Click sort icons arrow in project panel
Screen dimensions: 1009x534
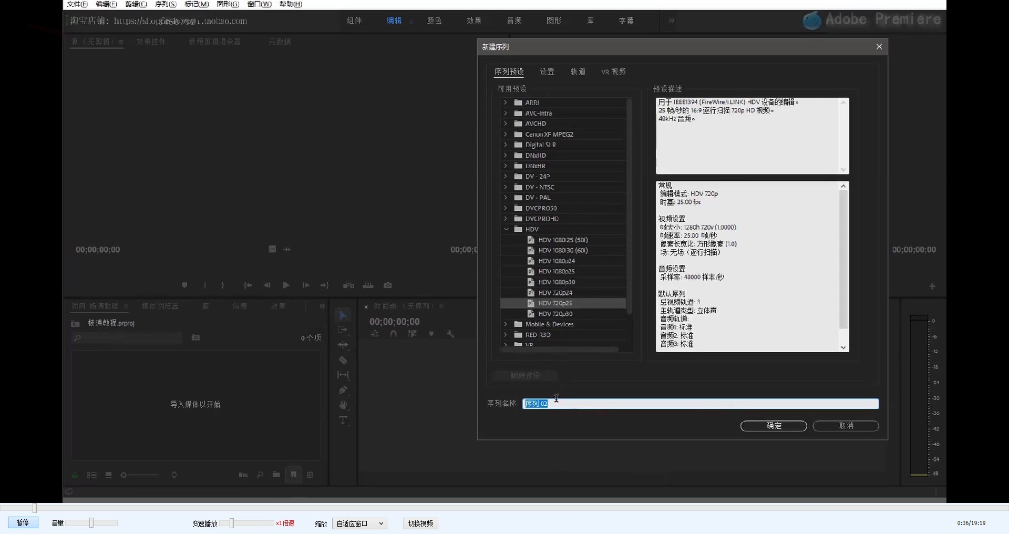coord(174,475)
